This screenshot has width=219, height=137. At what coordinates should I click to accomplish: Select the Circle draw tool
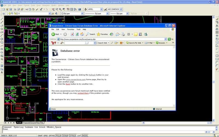tap(2, 39)
